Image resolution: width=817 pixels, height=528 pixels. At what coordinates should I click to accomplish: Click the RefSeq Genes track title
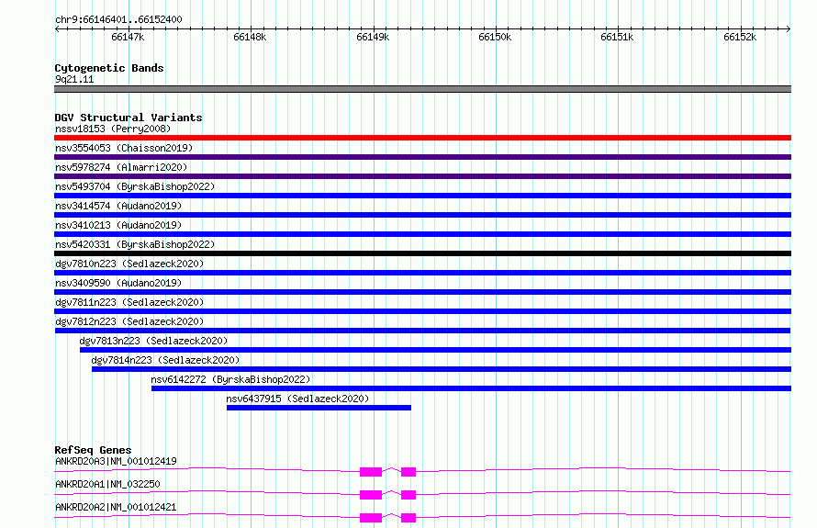click(93, 450)
